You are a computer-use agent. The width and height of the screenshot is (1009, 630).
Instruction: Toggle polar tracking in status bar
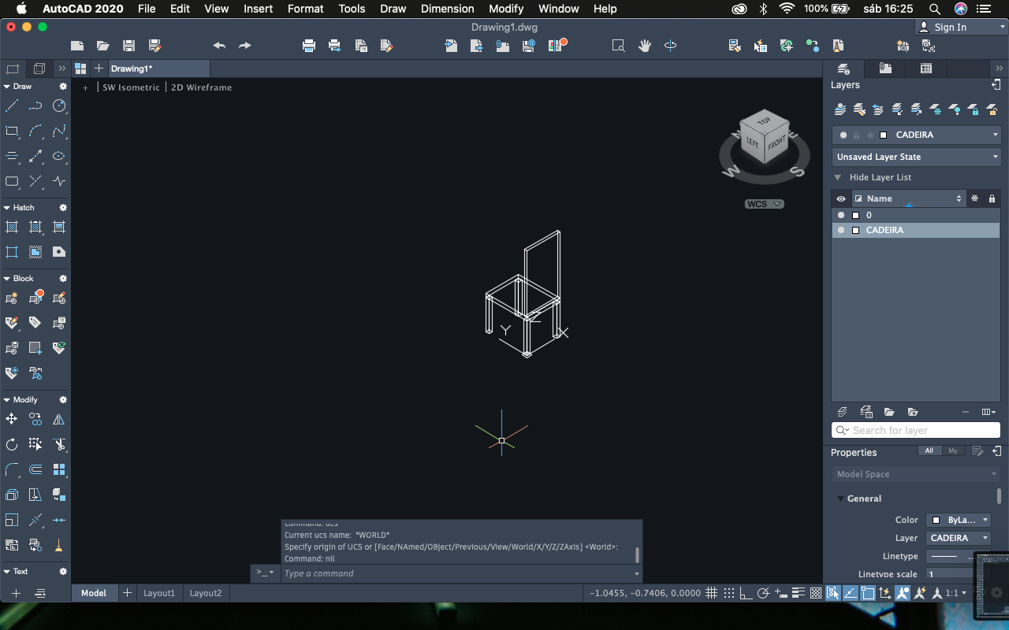(763, 593)
